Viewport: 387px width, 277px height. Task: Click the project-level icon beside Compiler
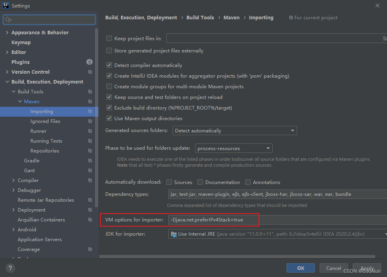[x=90, y=180]
